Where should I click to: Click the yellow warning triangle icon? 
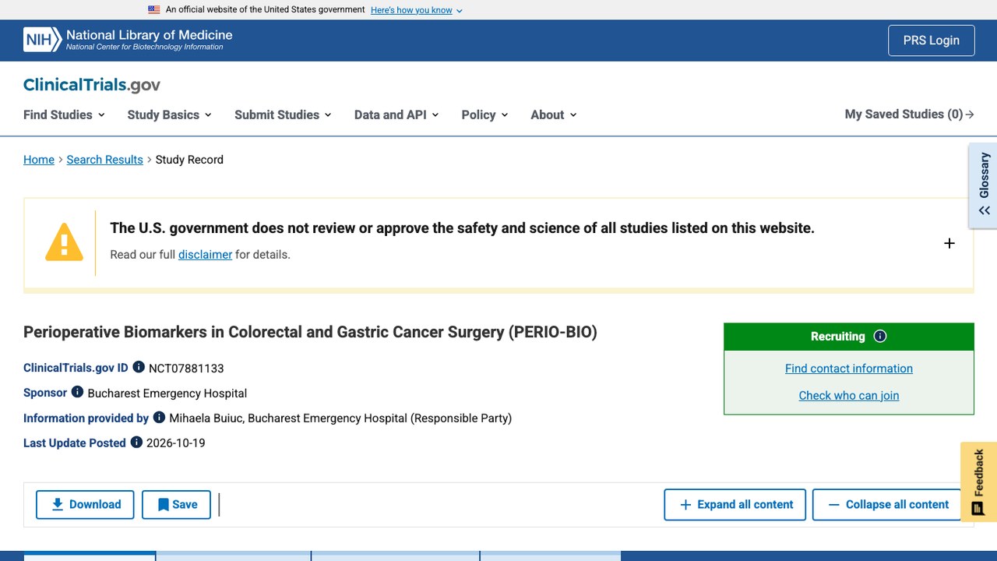(x=64, y=242)
